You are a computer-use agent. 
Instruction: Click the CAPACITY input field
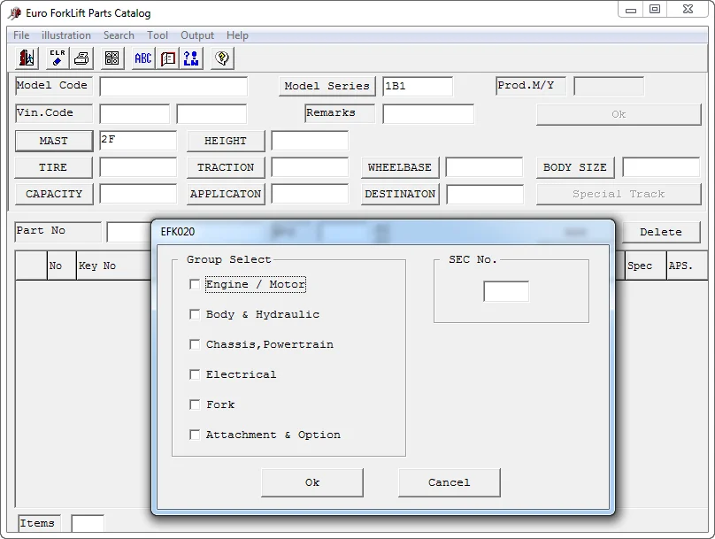point(138,194)
